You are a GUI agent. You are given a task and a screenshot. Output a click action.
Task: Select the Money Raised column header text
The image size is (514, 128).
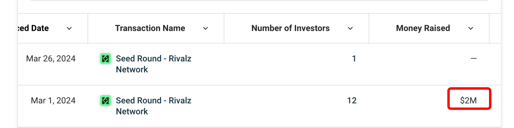(423, 28)
